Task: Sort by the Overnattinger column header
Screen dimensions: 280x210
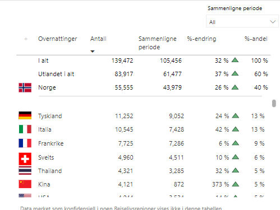Action: point(58,39)
